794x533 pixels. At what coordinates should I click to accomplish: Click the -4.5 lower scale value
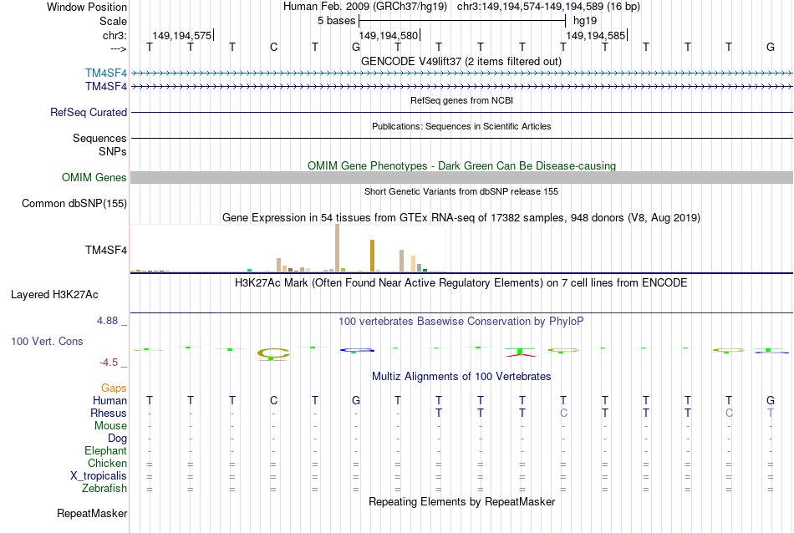(x=109, y=363)
